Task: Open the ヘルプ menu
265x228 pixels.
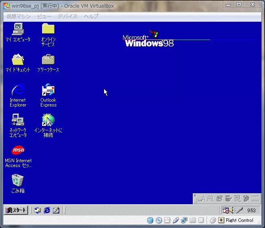Action: (x=91, y=17)
